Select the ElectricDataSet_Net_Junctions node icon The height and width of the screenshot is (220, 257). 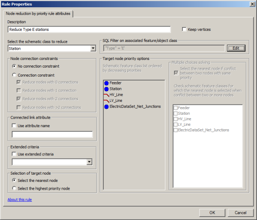[106, 107]
